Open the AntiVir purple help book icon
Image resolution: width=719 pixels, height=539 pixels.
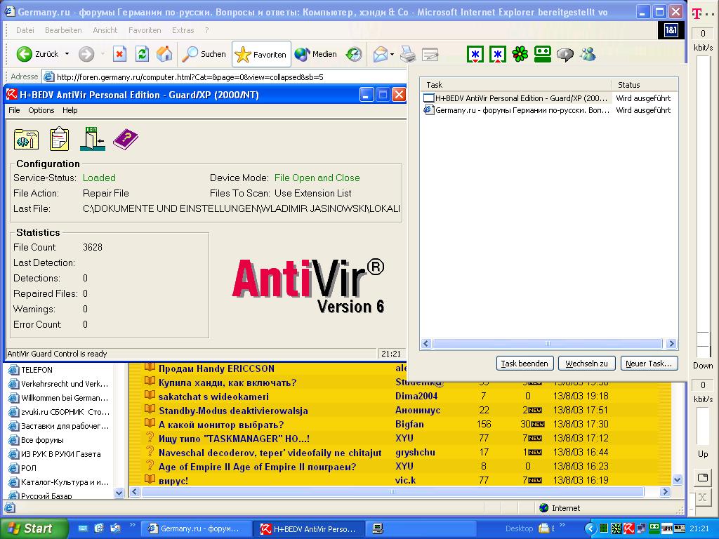pos(125,139)
